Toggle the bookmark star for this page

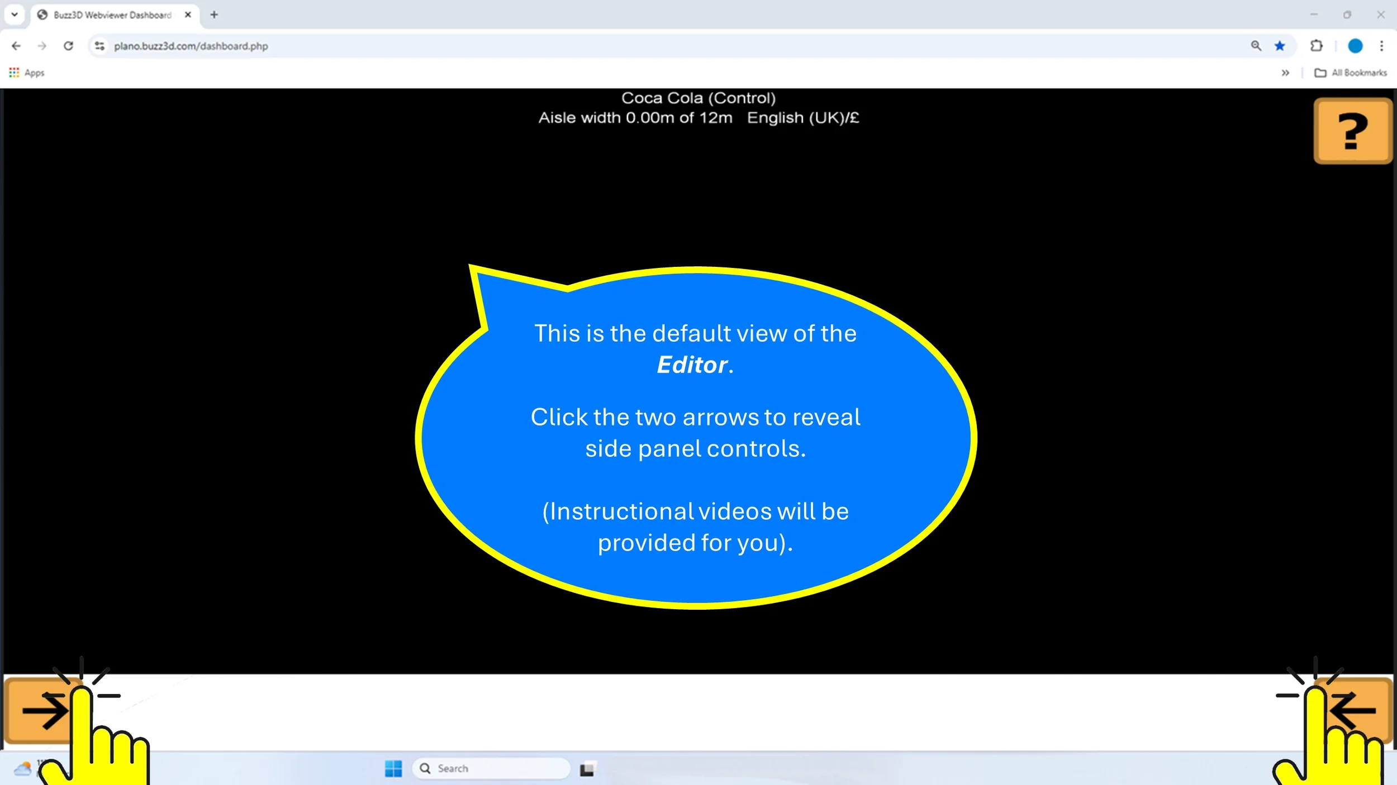(x=1280, y=46)
